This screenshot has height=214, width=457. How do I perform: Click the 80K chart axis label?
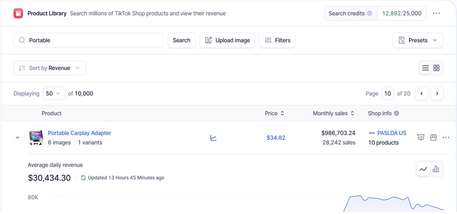[x=33, y=197]
